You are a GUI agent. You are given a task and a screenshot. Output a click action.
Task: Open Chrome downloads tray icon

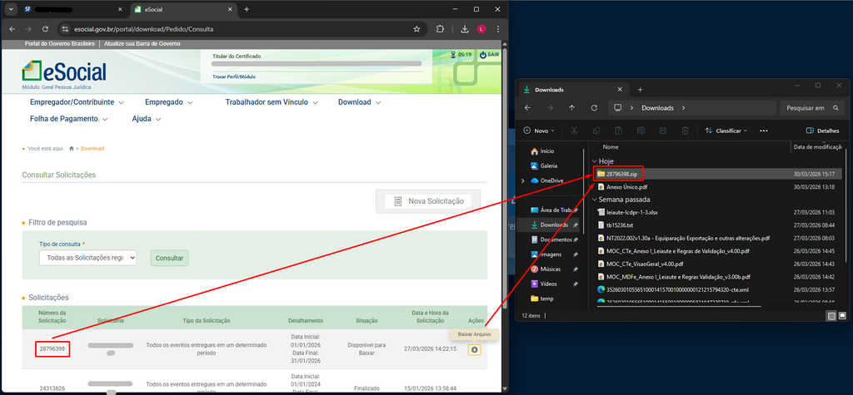(463, 28)
